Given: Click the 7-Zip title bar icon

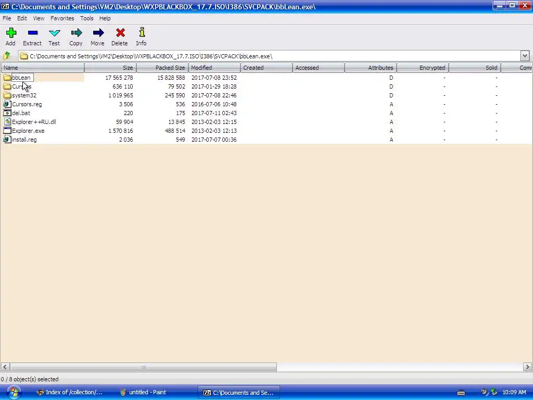Looking at the screenshot, I should click(5, 6).
